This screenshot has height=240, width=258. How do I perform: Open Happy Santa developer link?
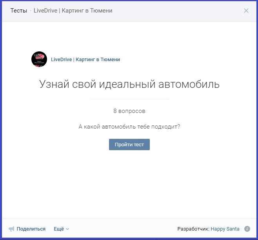tap(225, 229)
